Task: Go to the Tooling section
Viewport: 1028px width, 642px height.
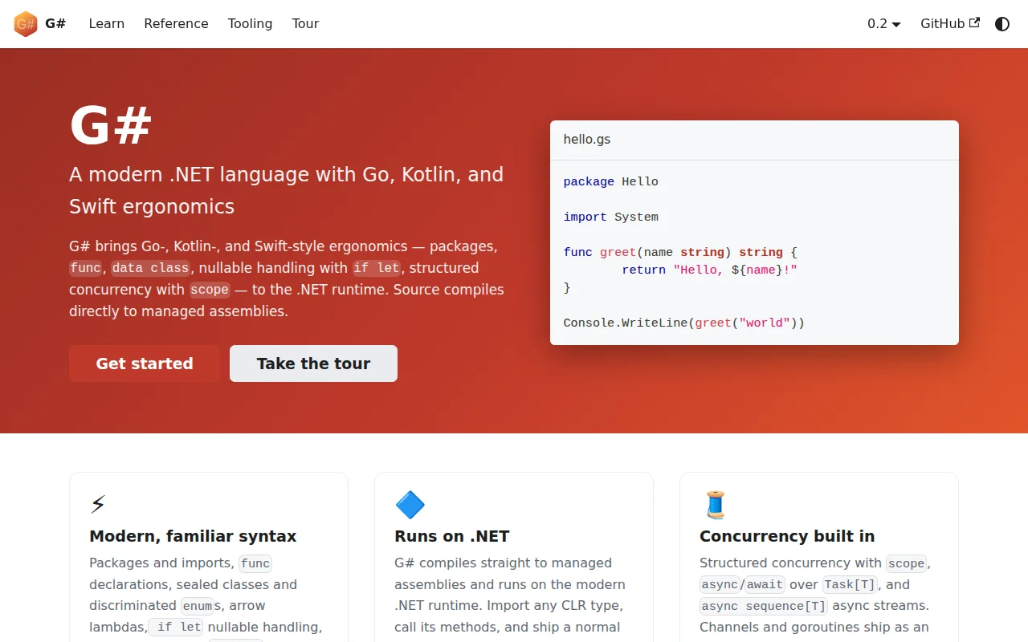Action: (x=250, y=24)
